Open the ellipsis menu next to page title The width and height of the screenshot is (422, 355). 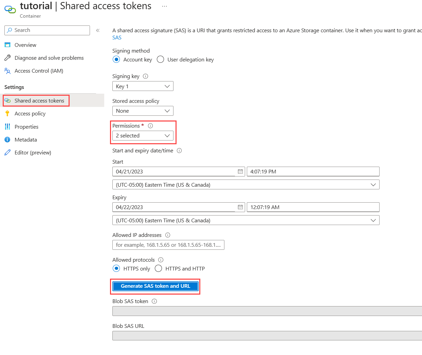point(164,6)
